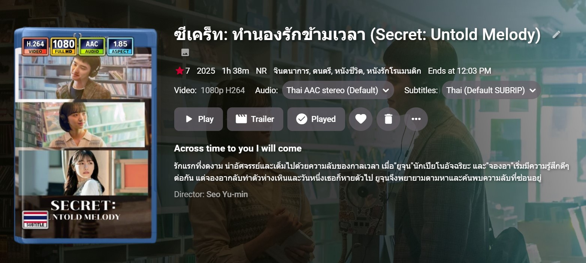Expand the Subtitles selection dropdown

click(x=491, y=90)
